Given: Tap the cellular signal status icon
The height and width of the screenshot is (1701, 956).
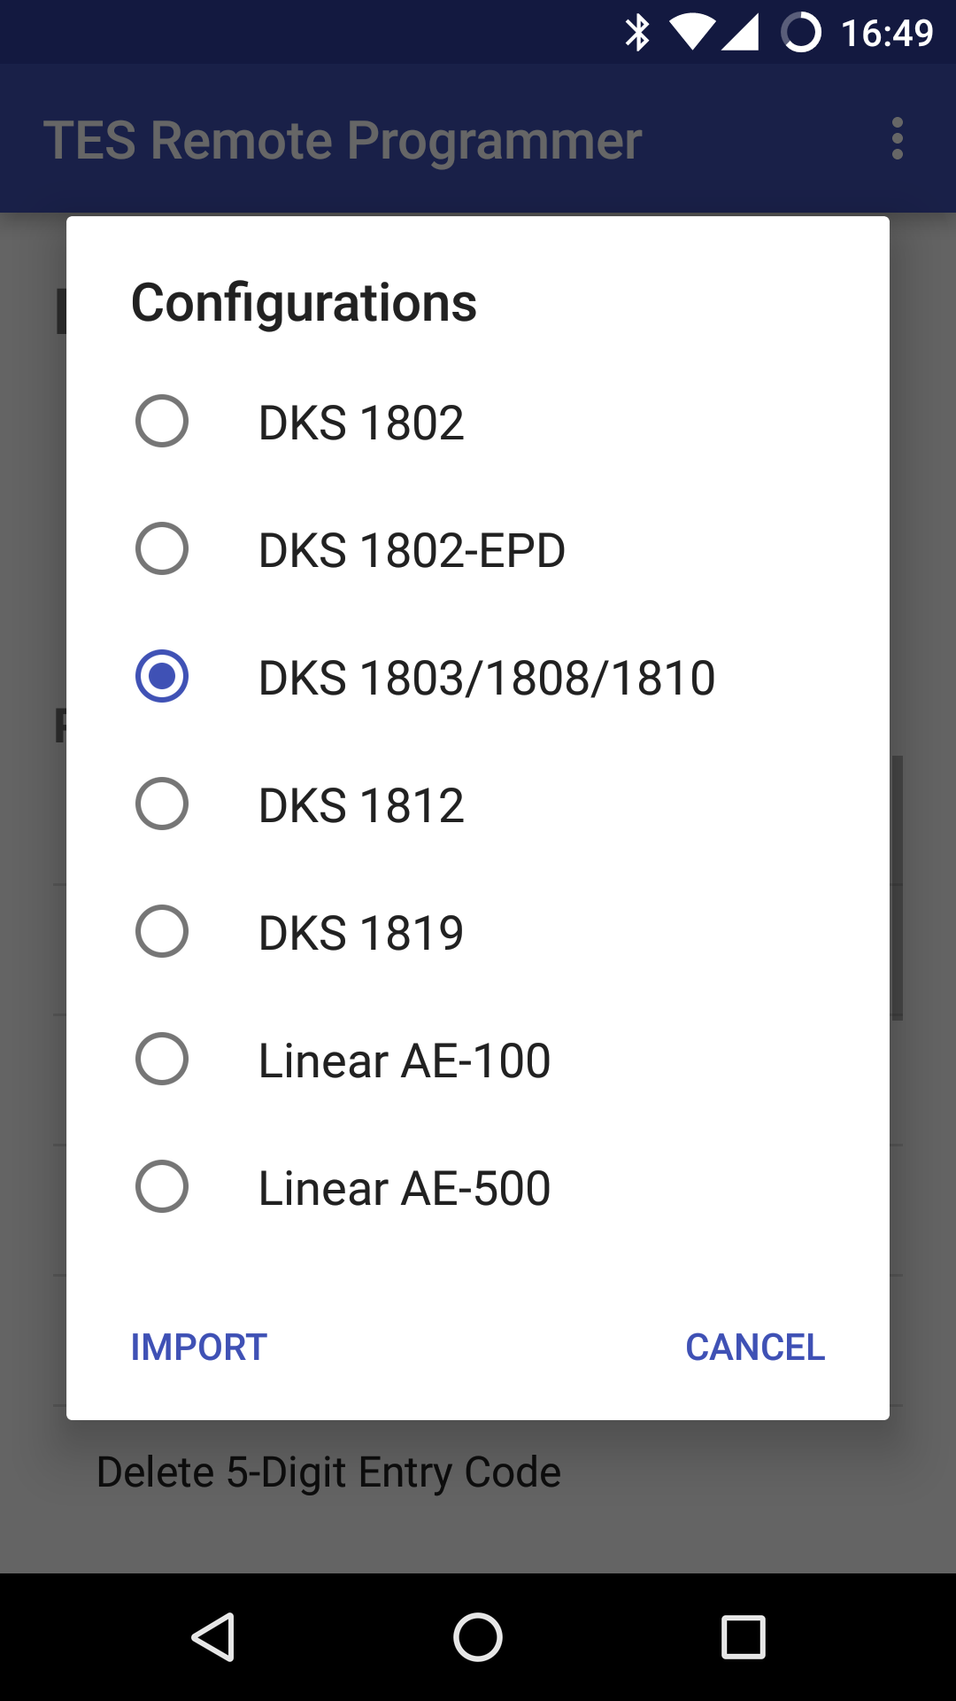Looking at the screenshot, I should click(740, 33).
